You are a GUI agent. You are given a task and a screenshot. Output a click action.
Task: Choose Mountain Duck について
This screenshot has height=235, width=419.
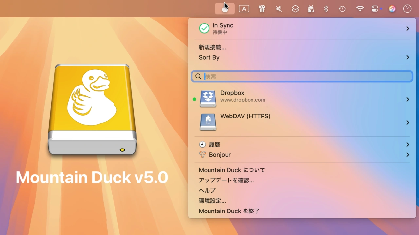pyautogui.click(x=232, y=170)
